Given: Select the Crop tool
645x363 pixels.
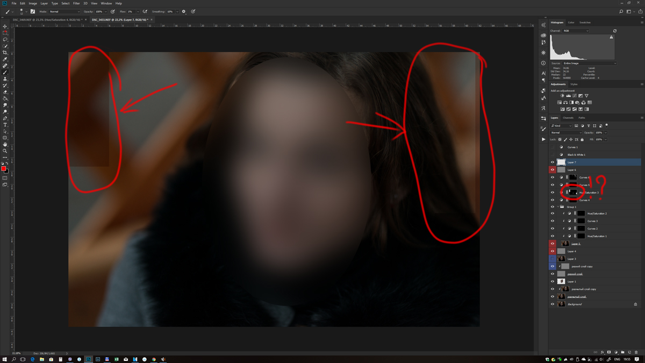Looking at the screenshot, I should [x=5, y=53].
